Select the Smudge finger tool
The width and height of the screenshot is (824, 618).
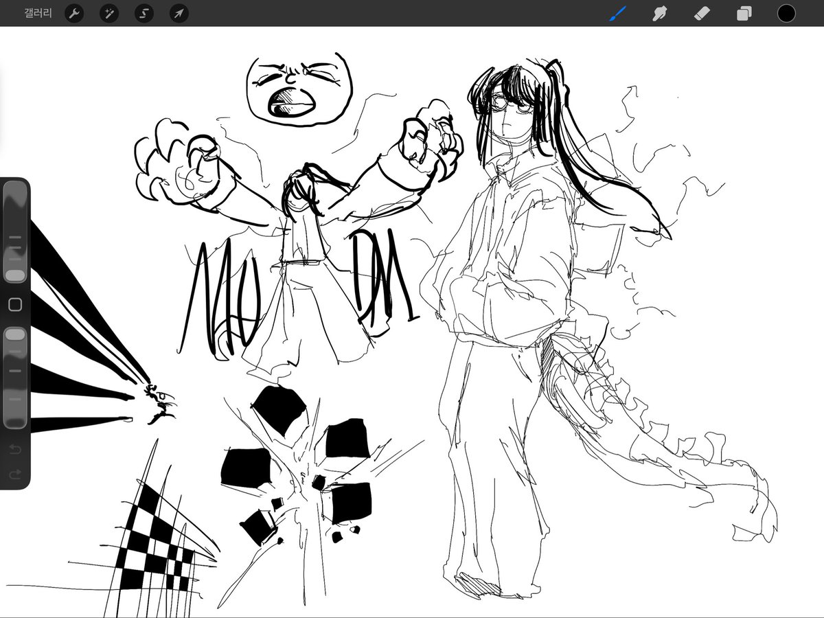[x=660, y=13]
